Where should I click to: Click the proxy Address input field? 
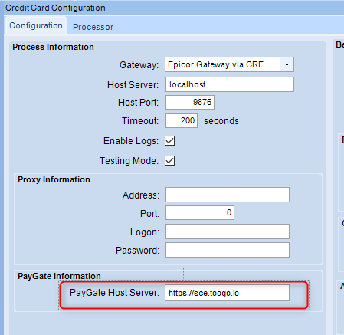(228, 195)
